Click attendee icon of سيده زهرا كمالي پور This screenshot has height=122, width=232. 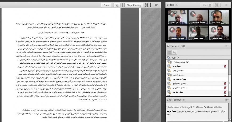169,79
